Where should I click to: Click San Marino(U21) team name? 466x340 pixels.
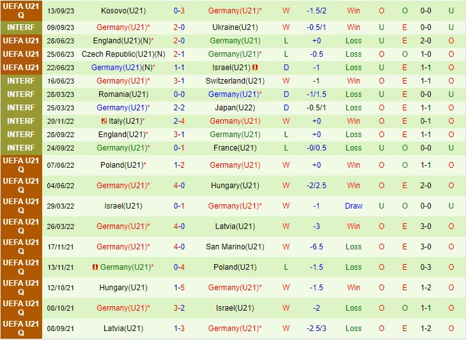coord(235,246)
